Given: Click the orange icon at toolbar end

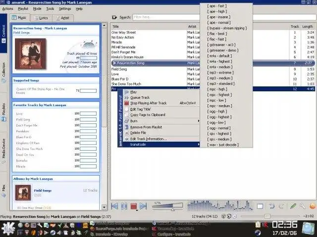Looking at the screenshot, I should [313, 206].
